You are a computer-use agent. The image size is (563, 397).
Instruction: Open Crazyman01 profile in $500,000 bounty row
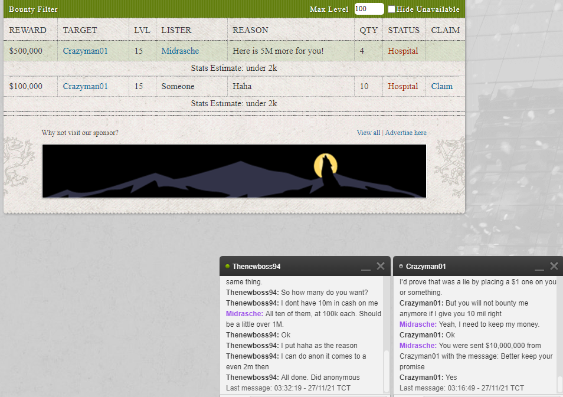pos(85,51)
